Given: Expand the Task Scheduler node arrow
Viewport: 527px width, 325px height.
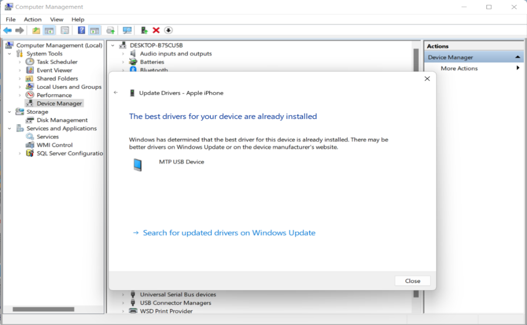Looking at the screenshot, I should point(19,62).
